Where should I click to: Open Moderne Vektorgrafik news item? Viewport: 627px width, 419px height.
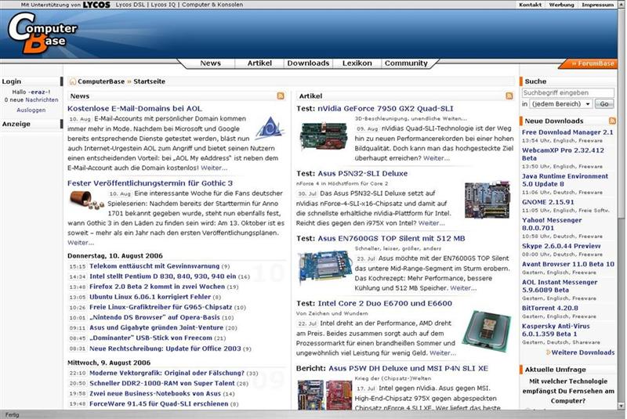167,373
